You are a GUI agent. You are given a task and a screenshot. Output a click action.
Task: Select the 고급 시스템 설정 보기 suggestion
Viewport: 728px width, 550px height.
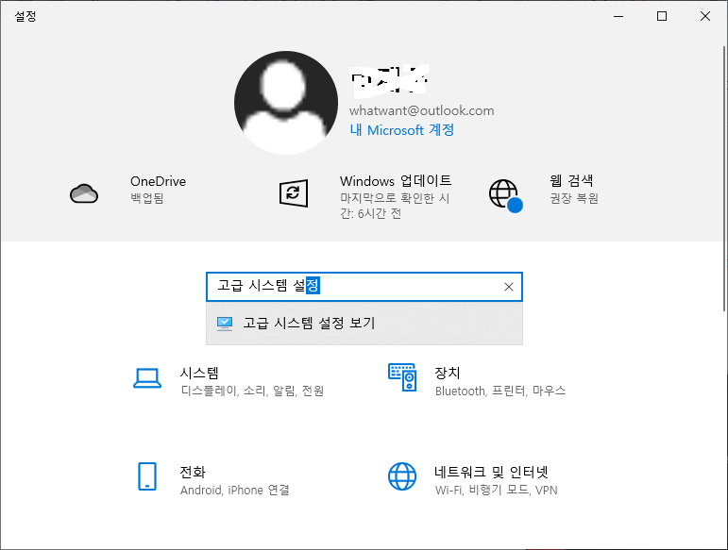(364, 324)
